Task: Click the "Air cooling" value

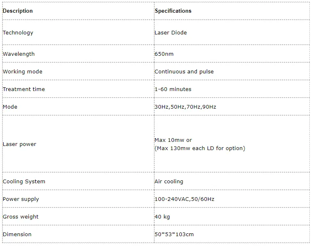Action: coord(169,182)
